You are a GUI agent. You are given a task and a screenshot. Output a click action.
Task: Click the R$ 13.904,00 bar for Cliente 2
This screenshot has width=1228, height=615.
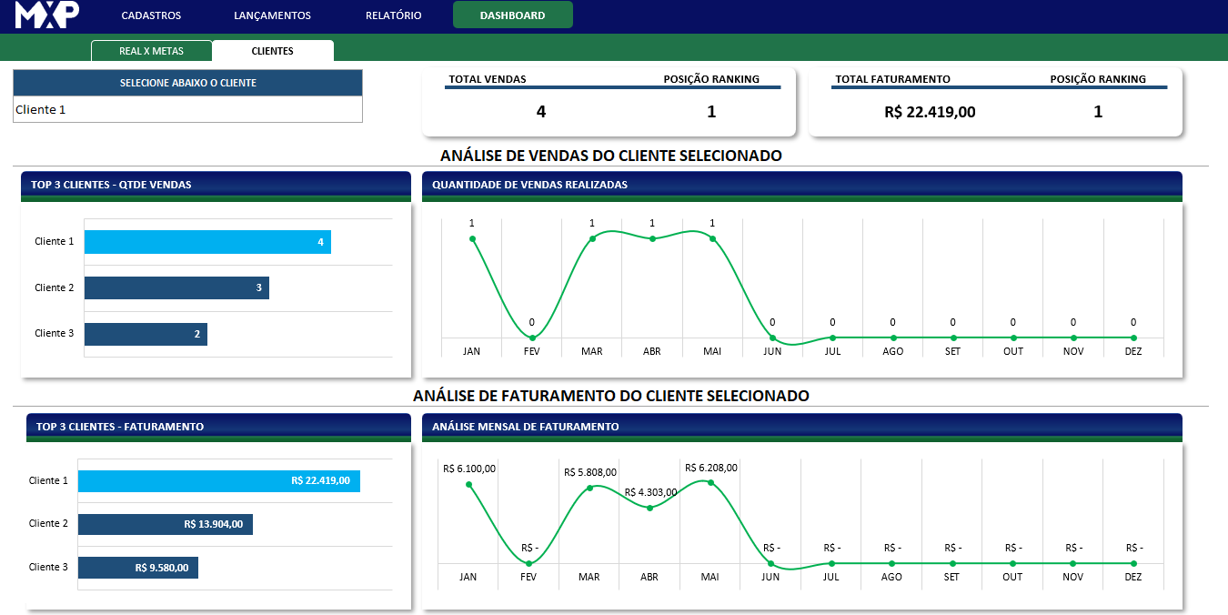(165, 524)
